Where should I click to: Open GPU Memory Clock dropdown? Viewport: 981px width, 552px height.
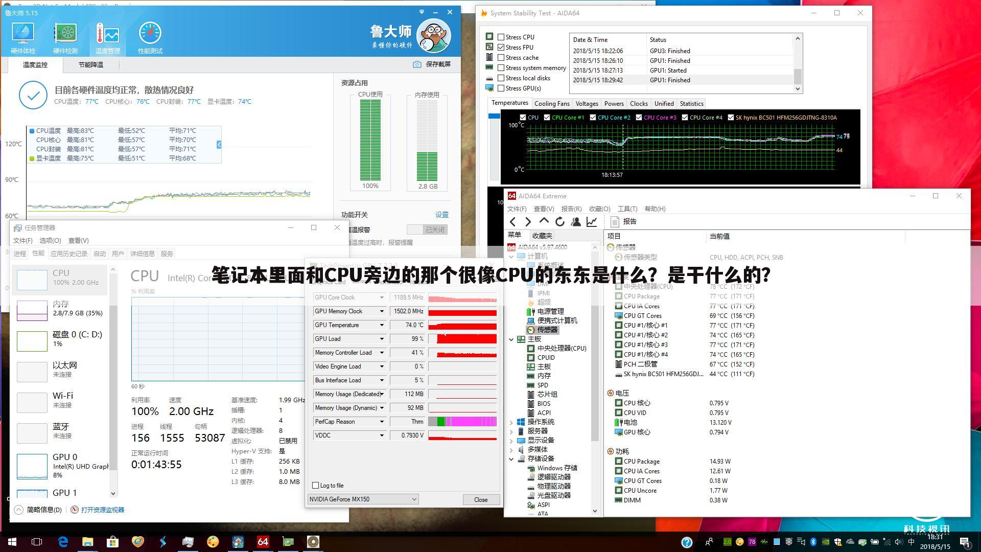(381, 311)
